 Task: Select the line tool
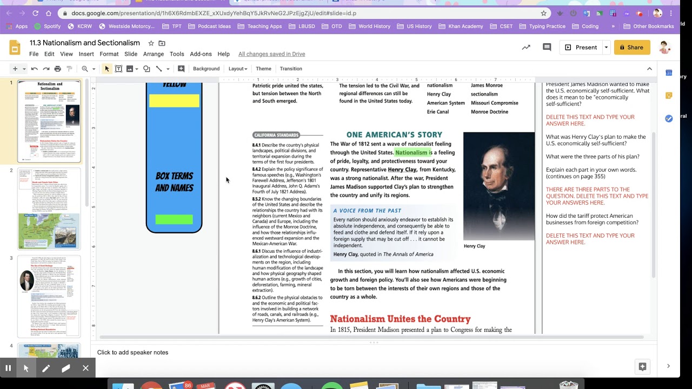tap(159, 69)
